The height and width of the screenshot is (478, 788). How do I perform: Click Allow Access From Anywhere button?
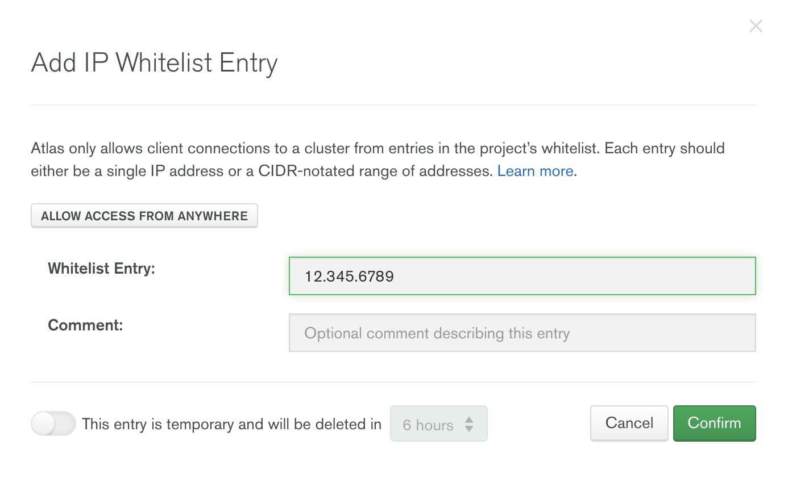pyautogui.click(x=144, y=216)
